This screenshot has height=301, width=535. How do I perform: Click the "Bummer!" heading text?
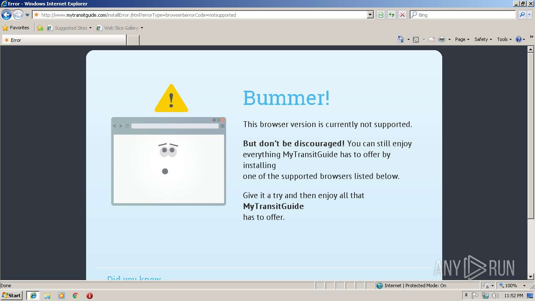pyautogui.click(x=286, y=98)
